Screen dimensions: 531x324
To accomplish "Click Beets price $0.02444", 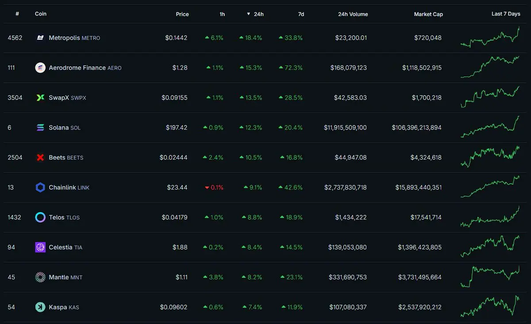I will pos(173,157).
